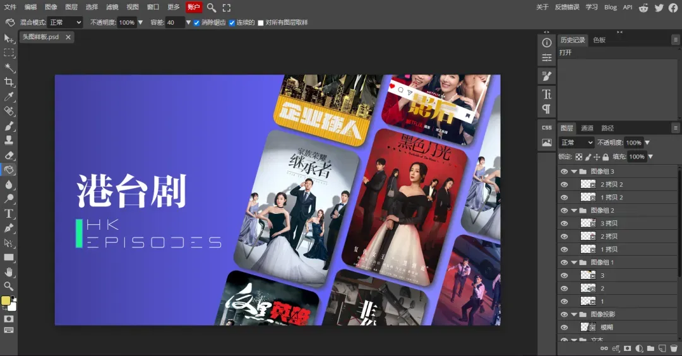
Task: Open the 滤镜 menu
Action: (x=112, y=7)
